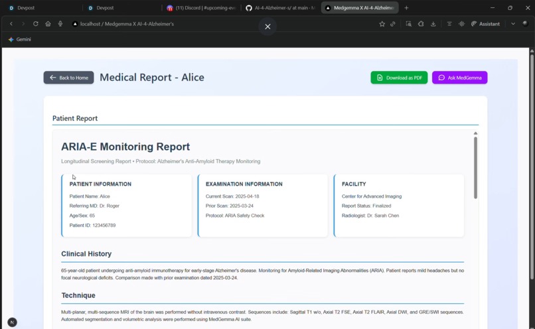The width and height of the screenshot is (535, 329).
Task: Open the Gemini bookmark
Action: tap(20, 39)
